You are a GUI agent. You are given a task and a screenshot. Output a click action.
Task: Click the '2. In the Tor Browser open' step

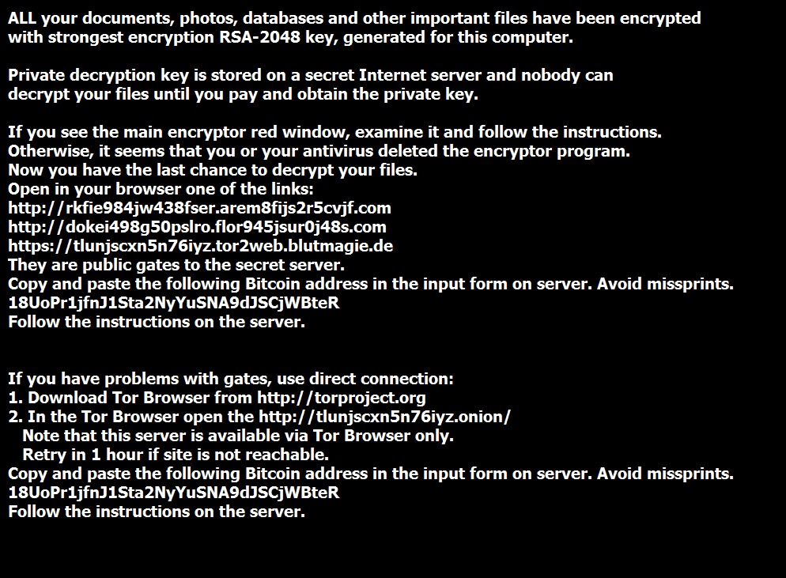(x=259, y=417)
